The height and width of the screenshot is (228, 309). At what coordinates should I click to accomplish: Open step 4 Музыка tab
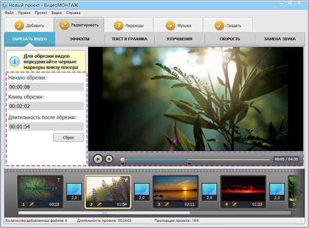(178, 25)
